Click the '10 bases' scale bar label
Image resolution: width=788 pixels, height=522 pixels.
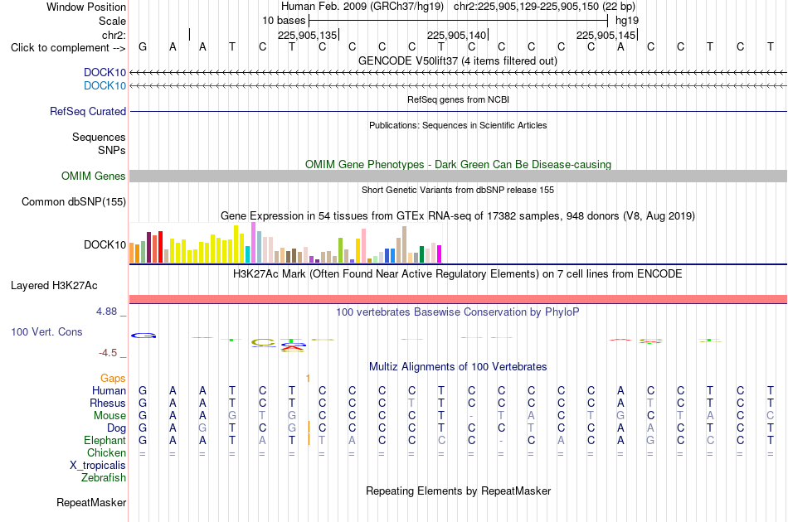[284, 21]
